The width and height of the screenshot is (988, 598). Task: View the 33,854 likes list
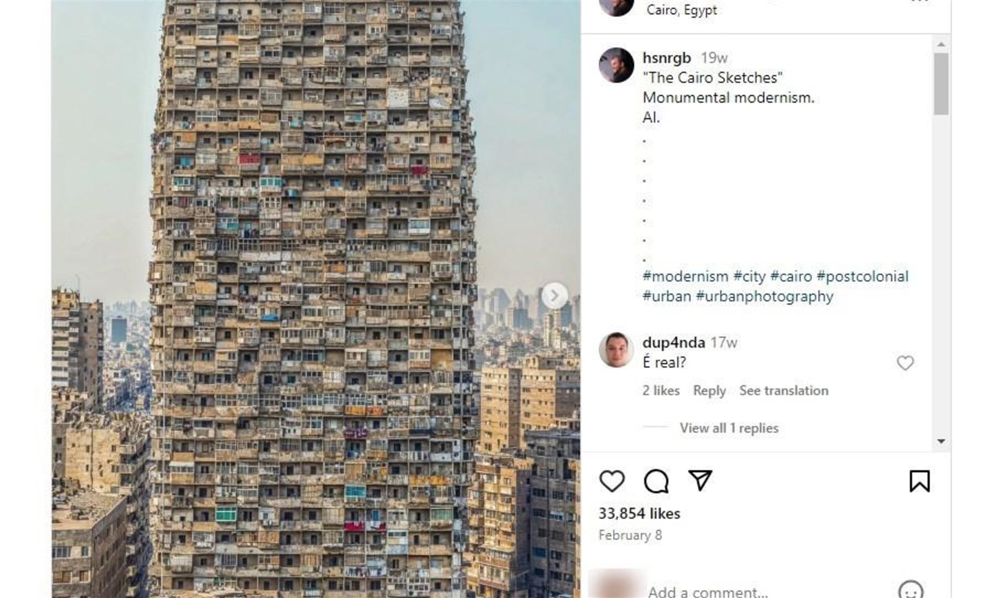click(x=639, y=513)
